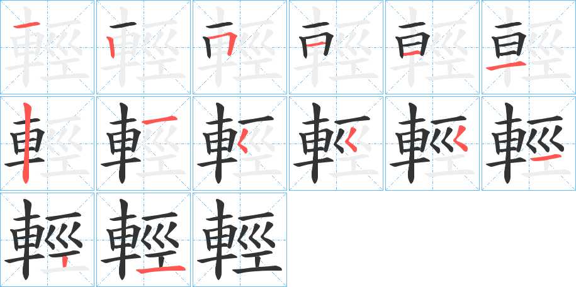Open the step two cell showing a red left vertical stroke
This screenshot has height=287, width=576.
point(144,47)
